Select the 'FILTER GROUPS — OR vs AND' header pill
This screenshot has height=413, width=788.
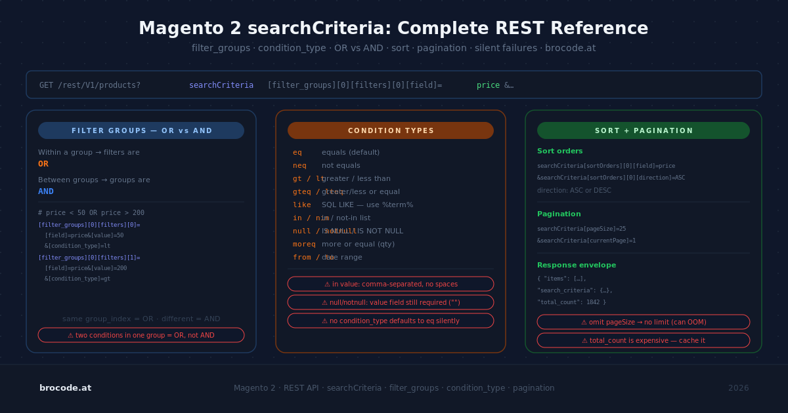(141, 130)
